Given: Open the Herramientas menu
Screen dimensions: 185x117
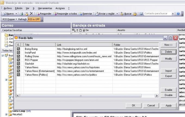Looking at the screenshot, I should [x=45, y=8].
